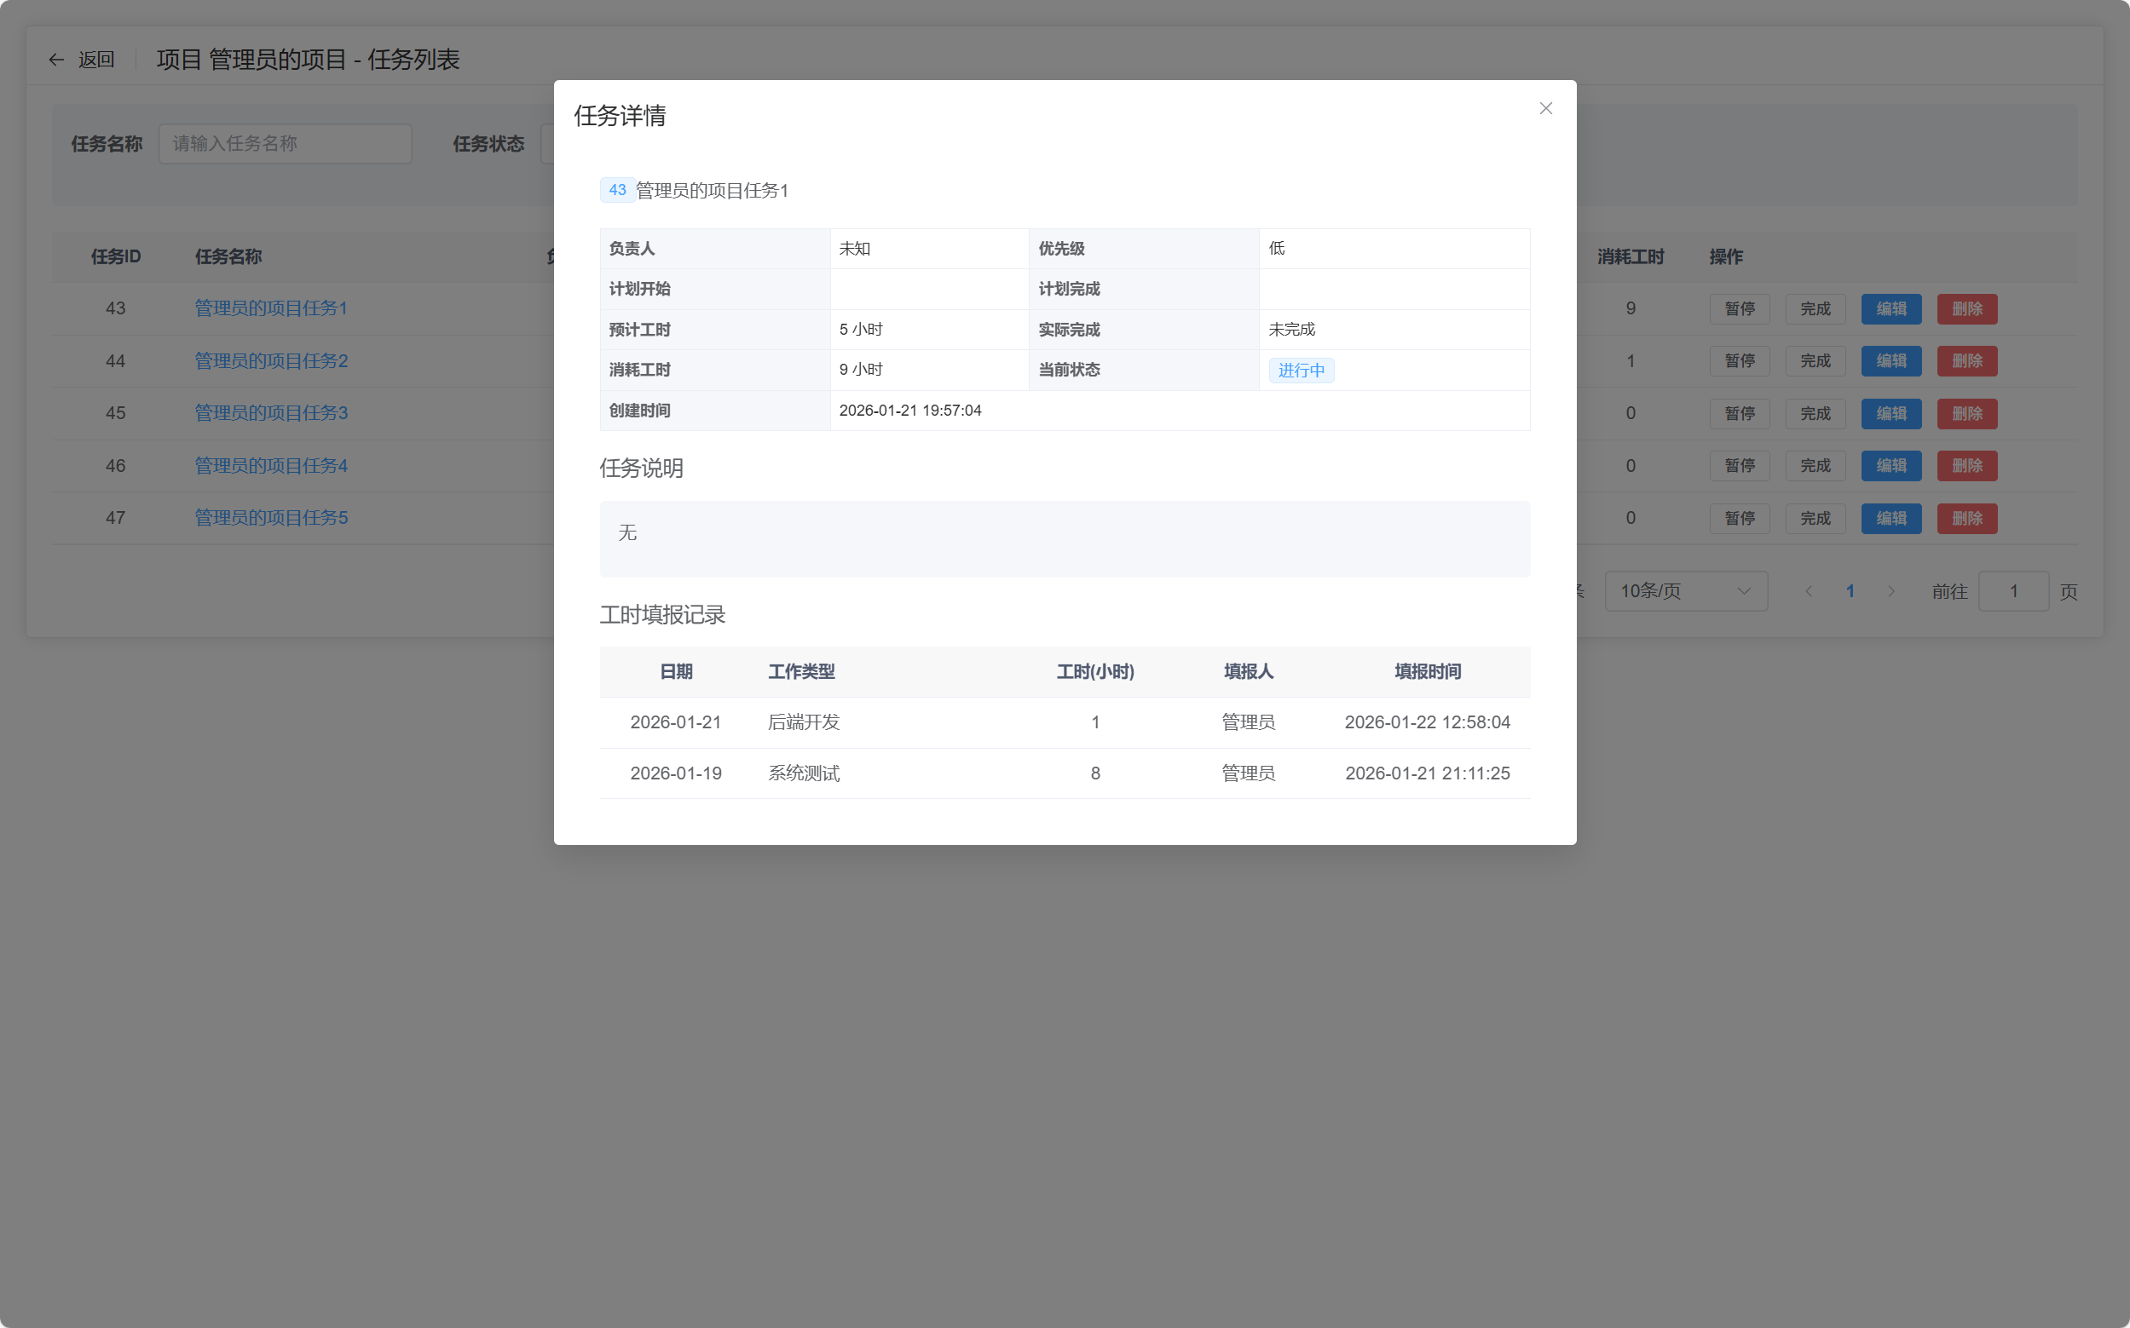This screenshot has width=2130, height=1328.
Task: Click the 请输入任务名称 search field
Action: point(285,143)
